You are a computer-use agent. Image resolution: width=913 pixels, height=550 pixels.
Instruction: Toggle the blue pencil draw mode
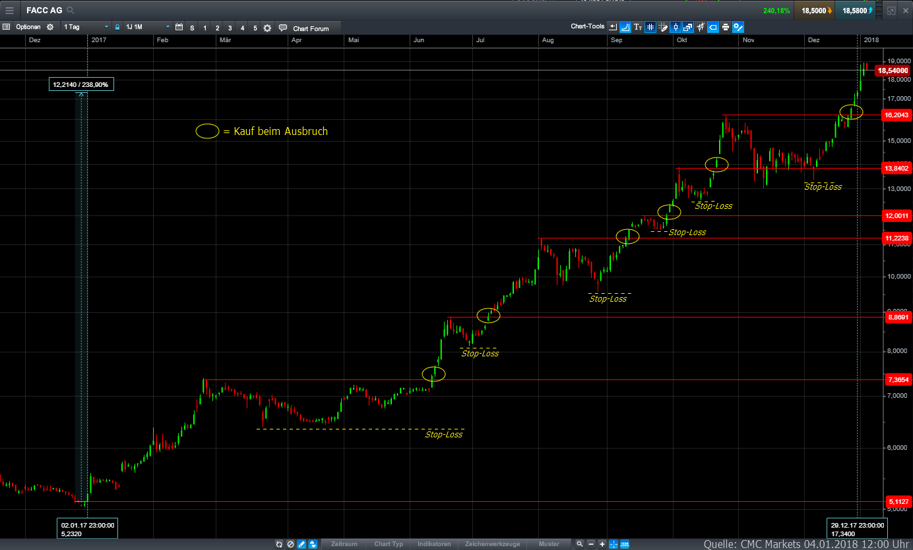[301, 544]
